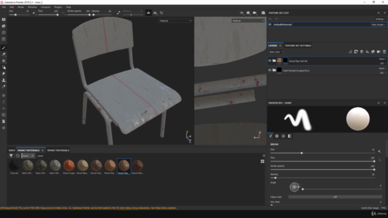Select the Material picker eyedropper
The height and width of the screenshot is (218, 388).
(x=4, y=87)
